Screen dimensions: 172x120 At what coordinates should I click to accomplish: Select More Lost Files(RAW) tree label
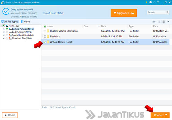click(22, 38)
